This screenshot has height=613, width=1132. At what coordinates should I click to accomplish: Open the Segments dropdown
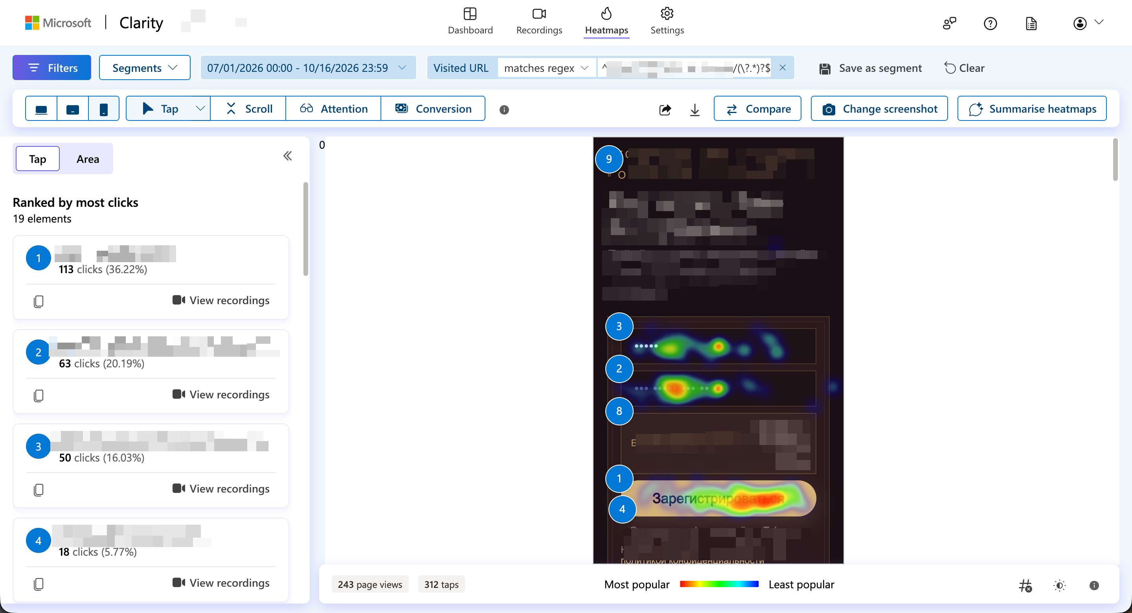pyautogui.click(x=145, y=68)
